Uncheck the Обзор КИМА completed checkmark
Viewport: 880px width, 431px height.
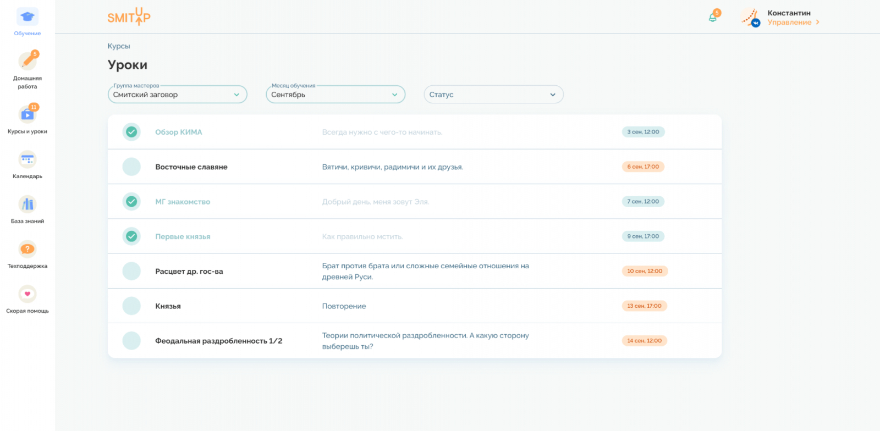click(x=131, y=132)
